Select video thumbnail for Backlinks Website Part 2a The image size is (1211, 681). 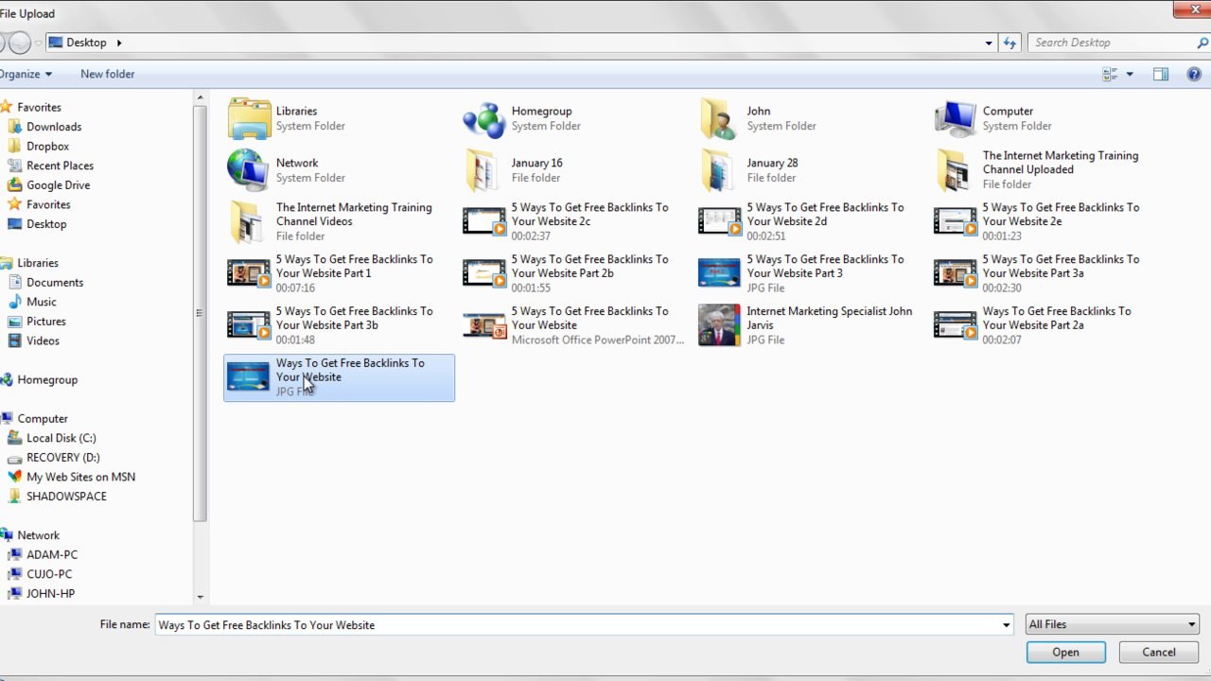point(956,325)
